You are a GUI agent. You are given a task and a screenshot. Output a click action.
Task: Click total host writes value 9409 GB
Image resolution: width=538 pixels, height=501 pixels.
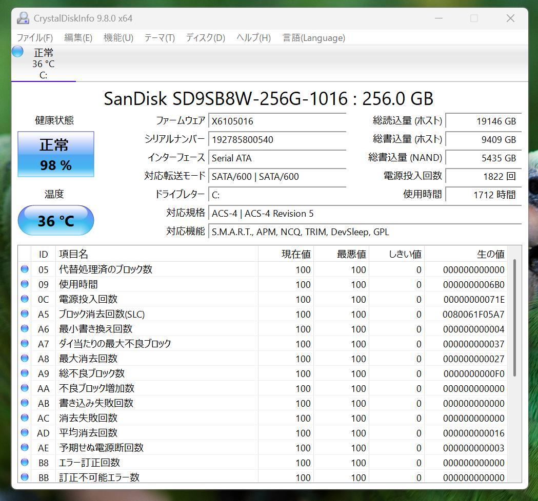click(x=484, y=139)
